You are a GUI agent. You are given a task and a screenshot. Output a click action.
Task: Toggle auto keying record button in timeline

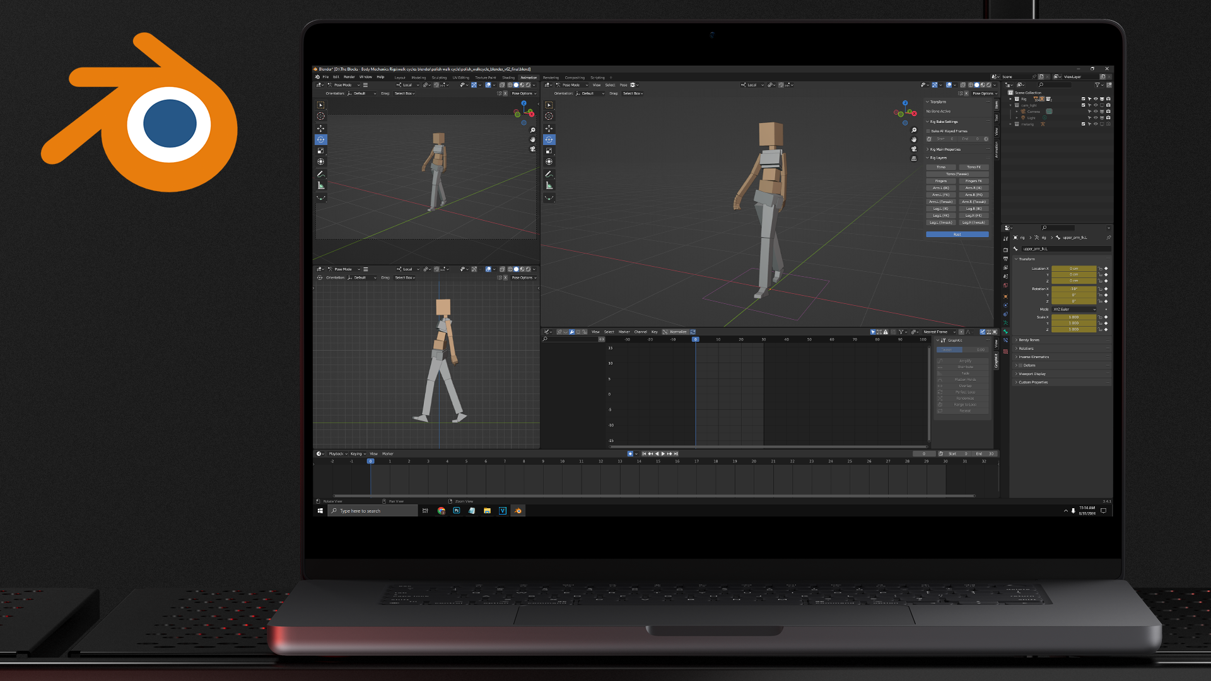click(x=630, y=454)
